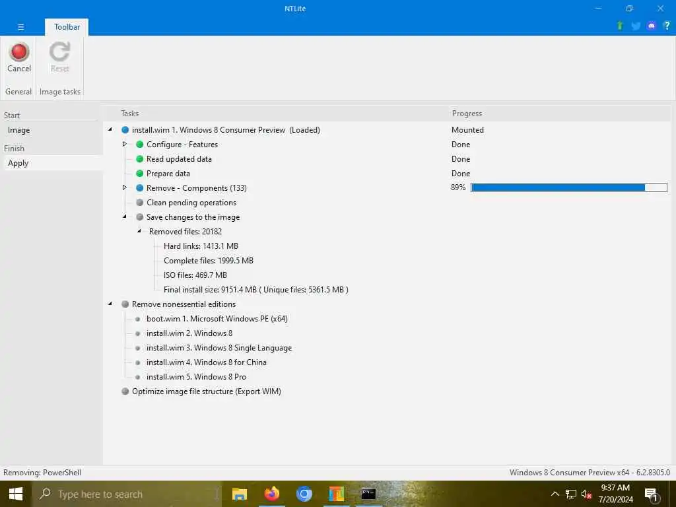Open the notification center icon
This screenshot has height=507, width=676.
click(651, 494)
